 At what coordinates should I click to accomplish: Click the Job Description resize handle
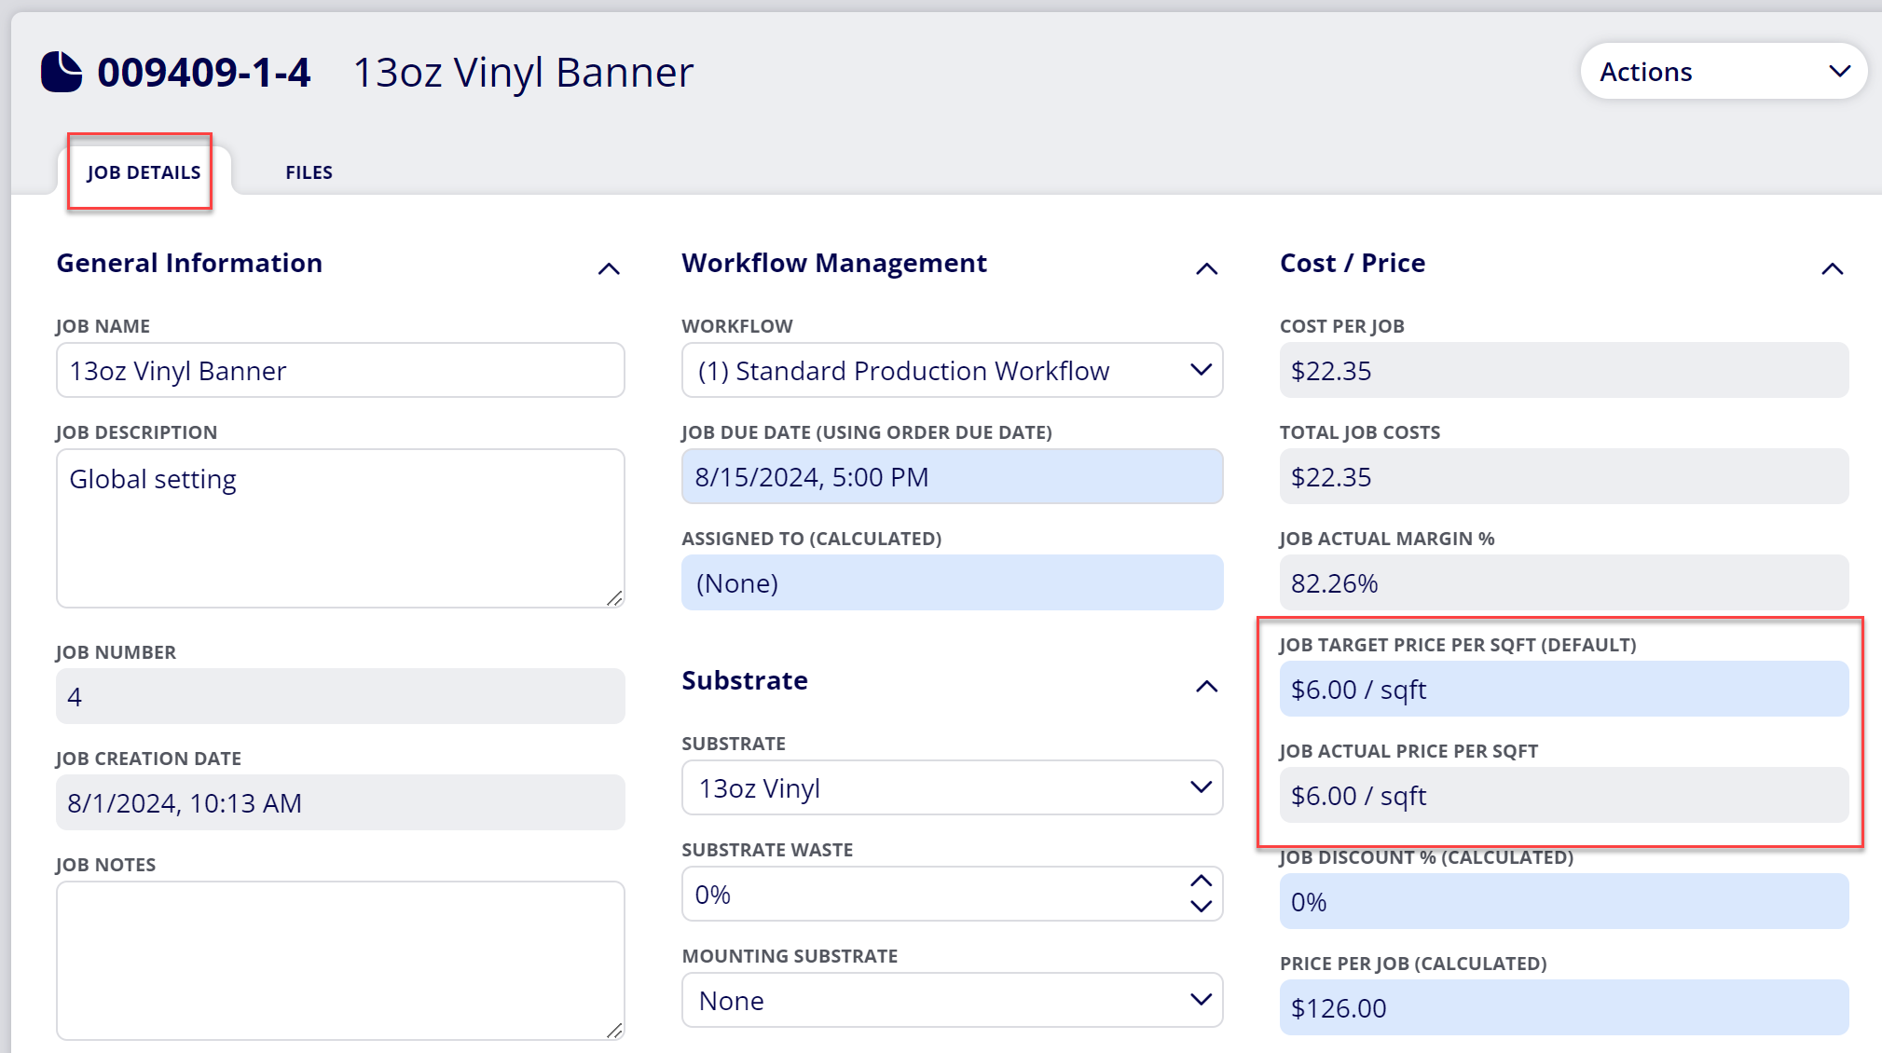(x=614, y=598)
